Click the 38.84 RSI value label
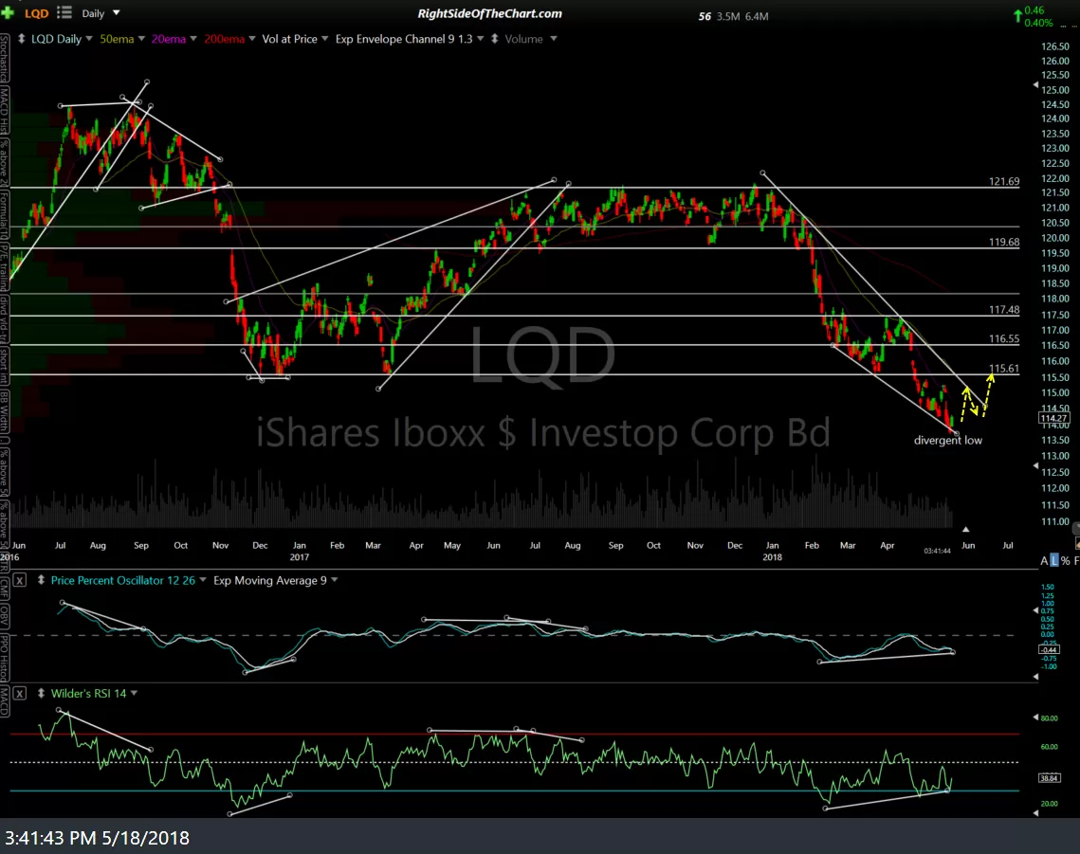Screen dimensions: 1080x854 (x=1049, y=777)
